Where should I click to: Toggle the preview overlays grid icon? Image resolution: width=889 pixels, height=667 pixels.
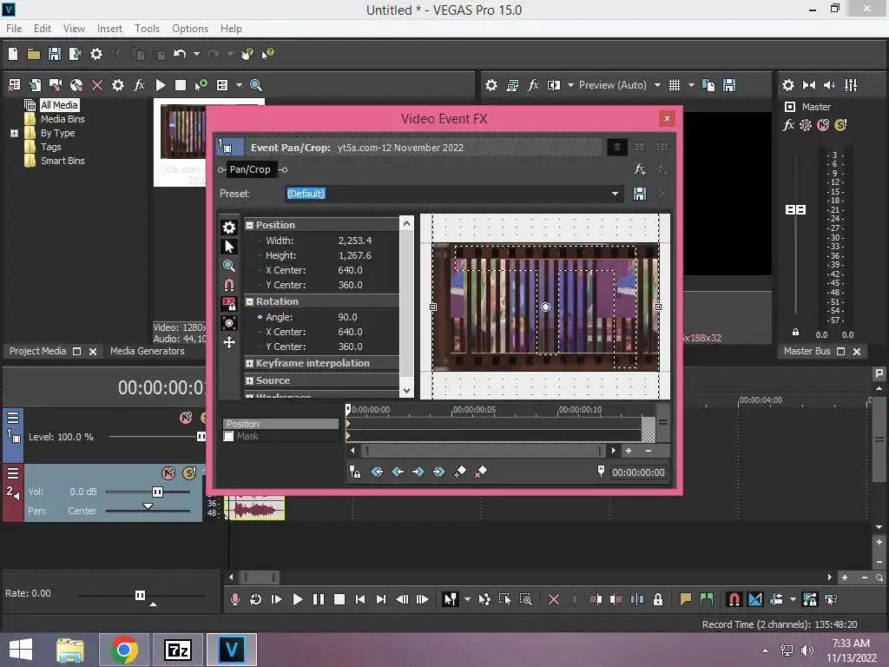point(674,85)
